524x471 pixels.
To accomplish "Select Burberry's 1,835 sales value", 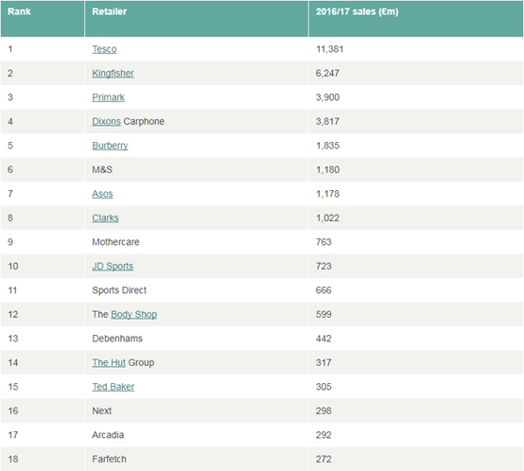I will click(327, 146).
